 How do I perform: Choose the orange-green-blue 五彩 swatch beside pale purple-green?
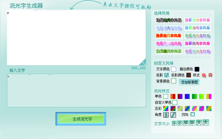[x=187, y=109]
